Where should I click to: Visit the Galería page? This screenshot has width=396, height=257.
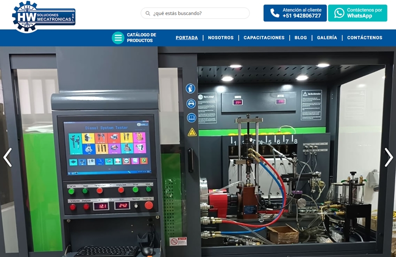tap(327, 38)
